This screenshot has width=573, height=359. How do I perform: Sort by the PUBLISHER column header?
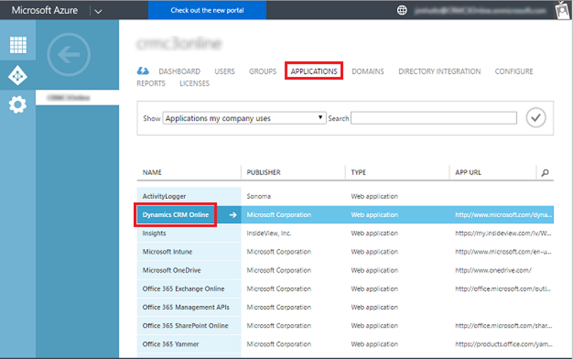264,172
